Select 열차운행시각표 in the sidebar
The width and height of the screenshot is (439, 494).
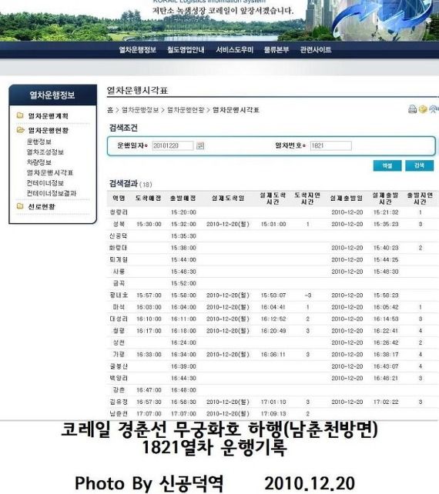(50, 172)
